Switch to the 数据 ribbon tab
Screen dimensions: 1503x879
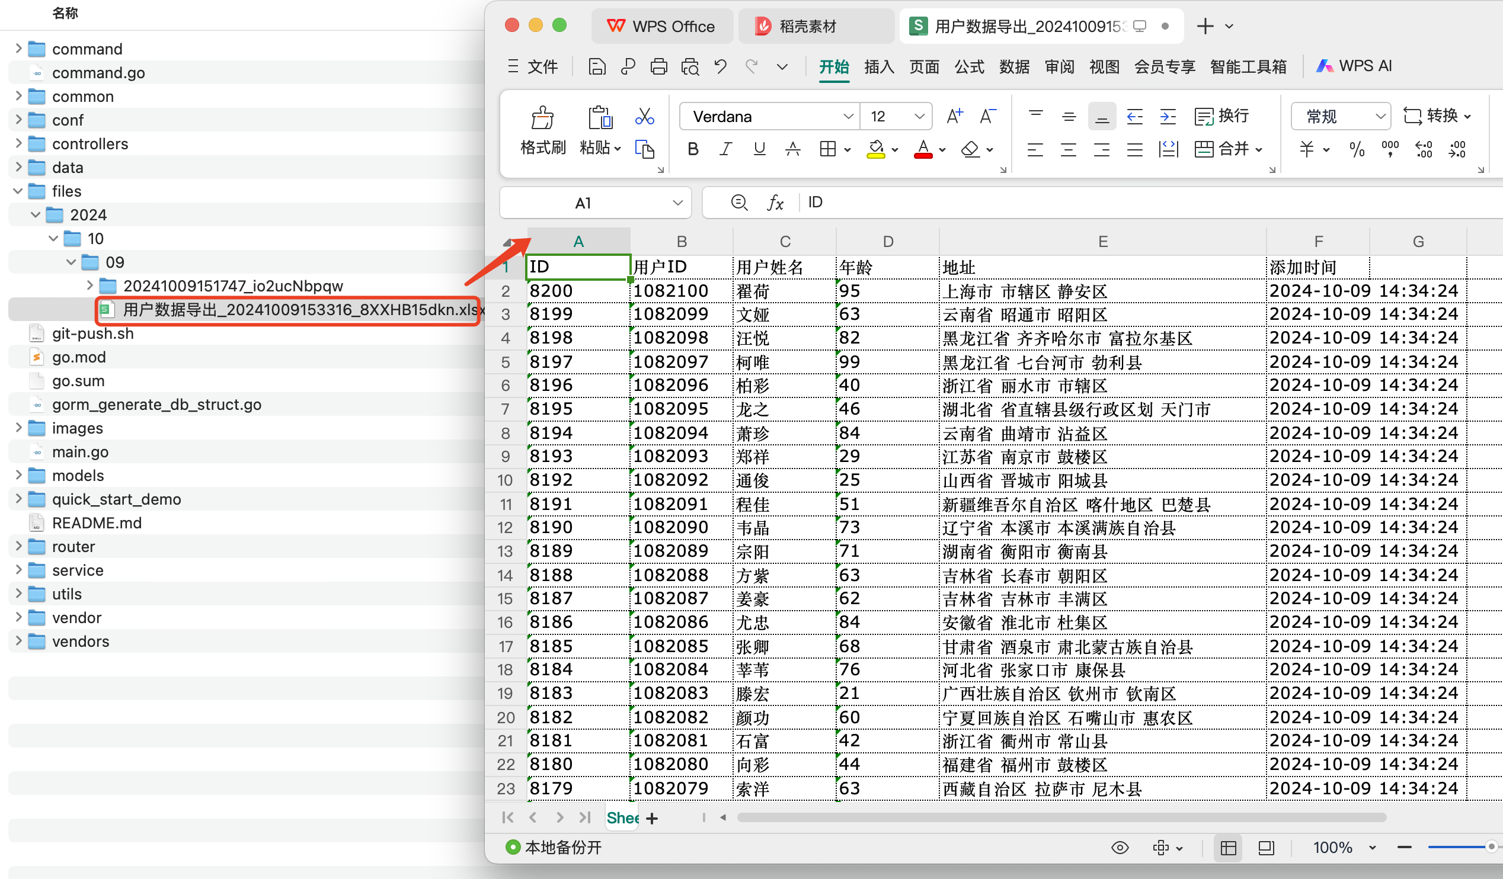tap(1015, 66)
